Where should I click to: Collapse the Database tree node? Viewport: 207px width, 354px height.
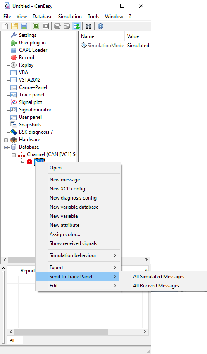click(x=6, y=147)
